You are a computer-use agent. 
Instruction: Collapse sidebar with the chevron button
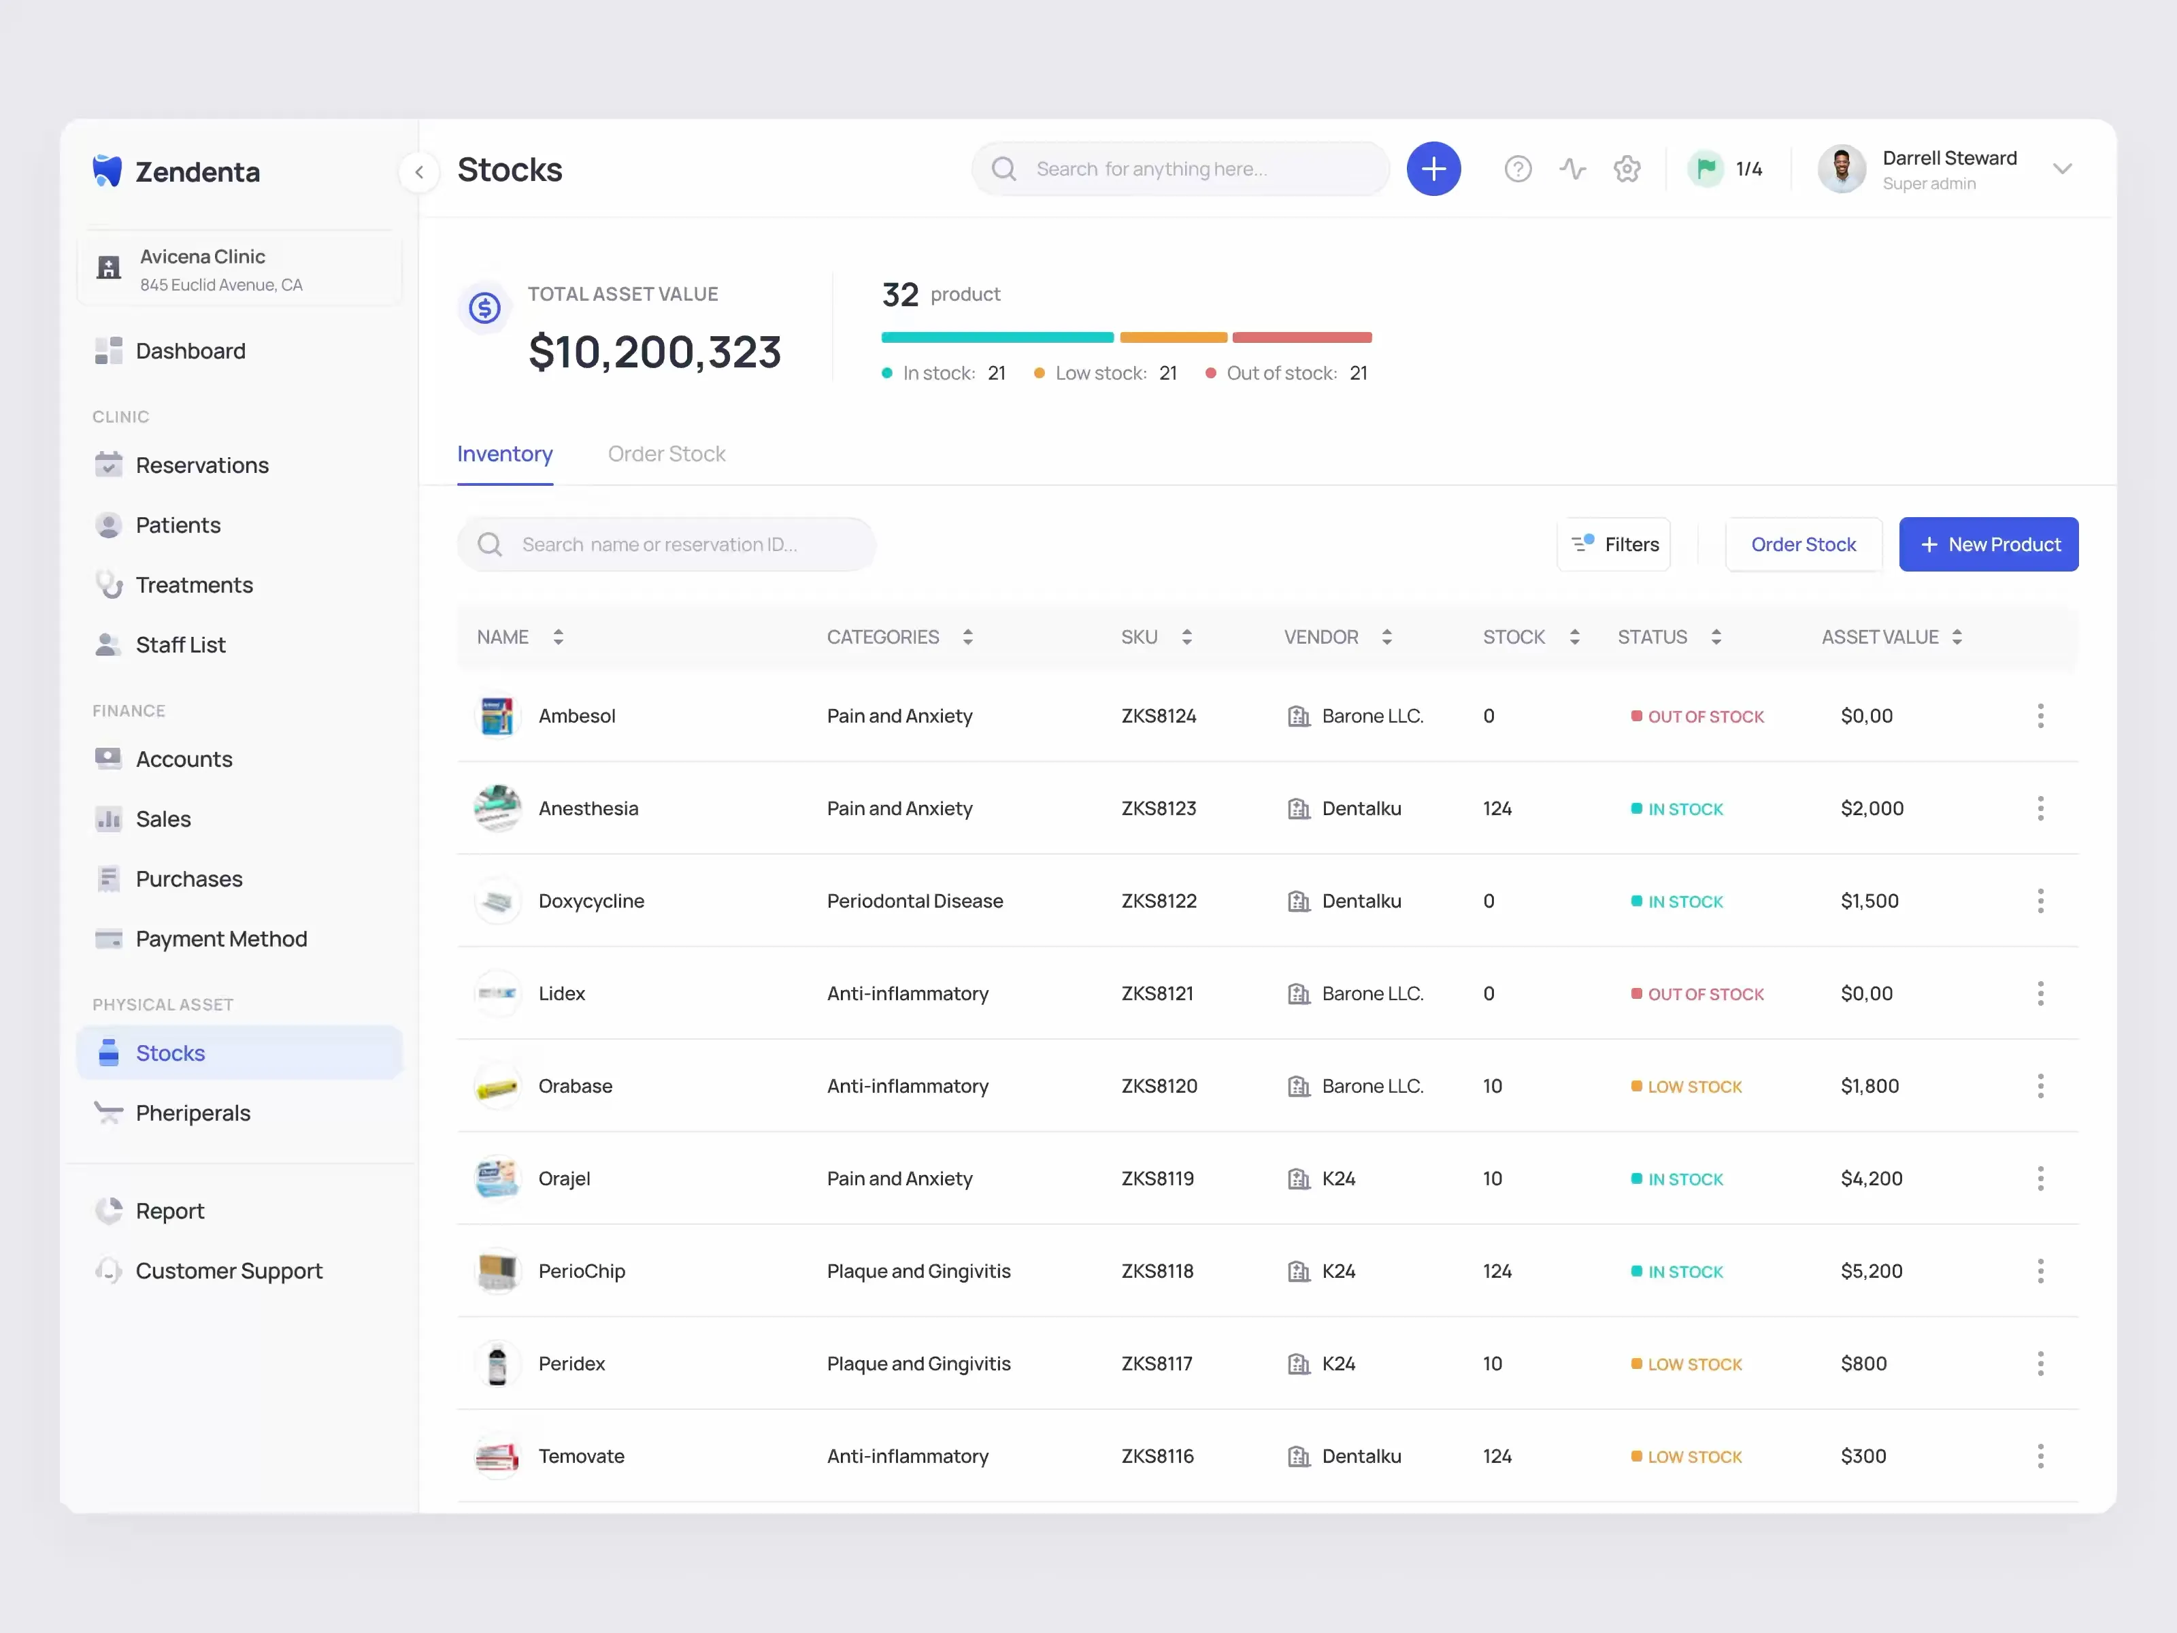point(419,171)
